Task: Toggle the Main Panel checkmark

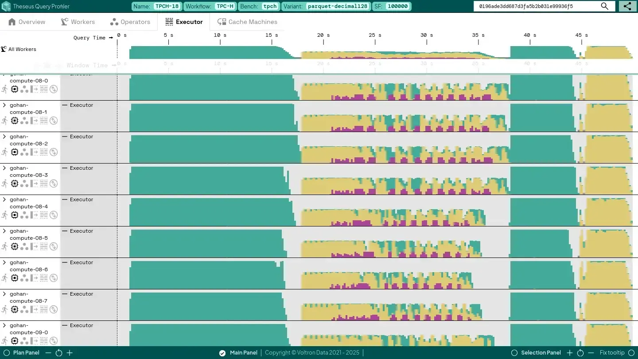Action: click(222, 353)
